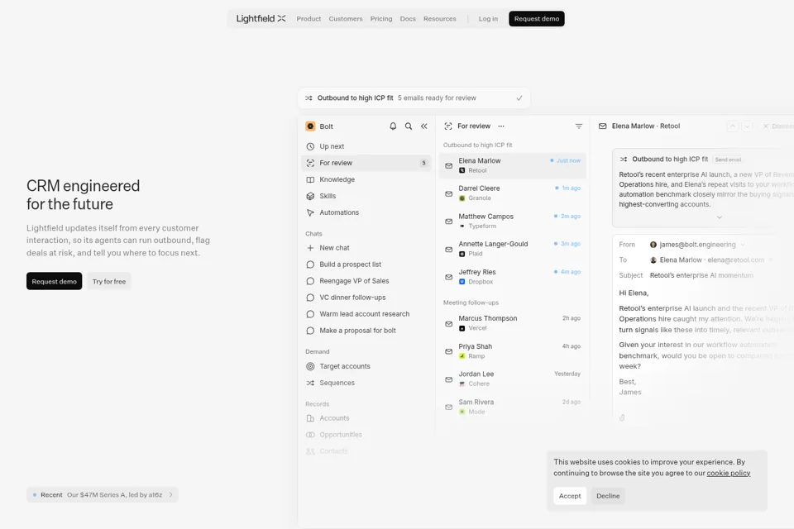Click the Knowledge book icon

coord(310,179)
